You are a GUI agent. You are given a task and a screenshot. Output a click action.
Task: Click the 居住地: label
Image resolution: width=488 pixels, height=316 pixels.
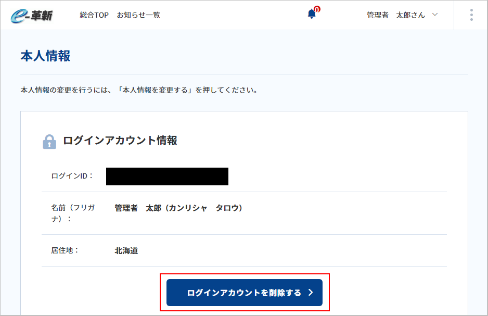pyautogui.click(x=65, y=250)
